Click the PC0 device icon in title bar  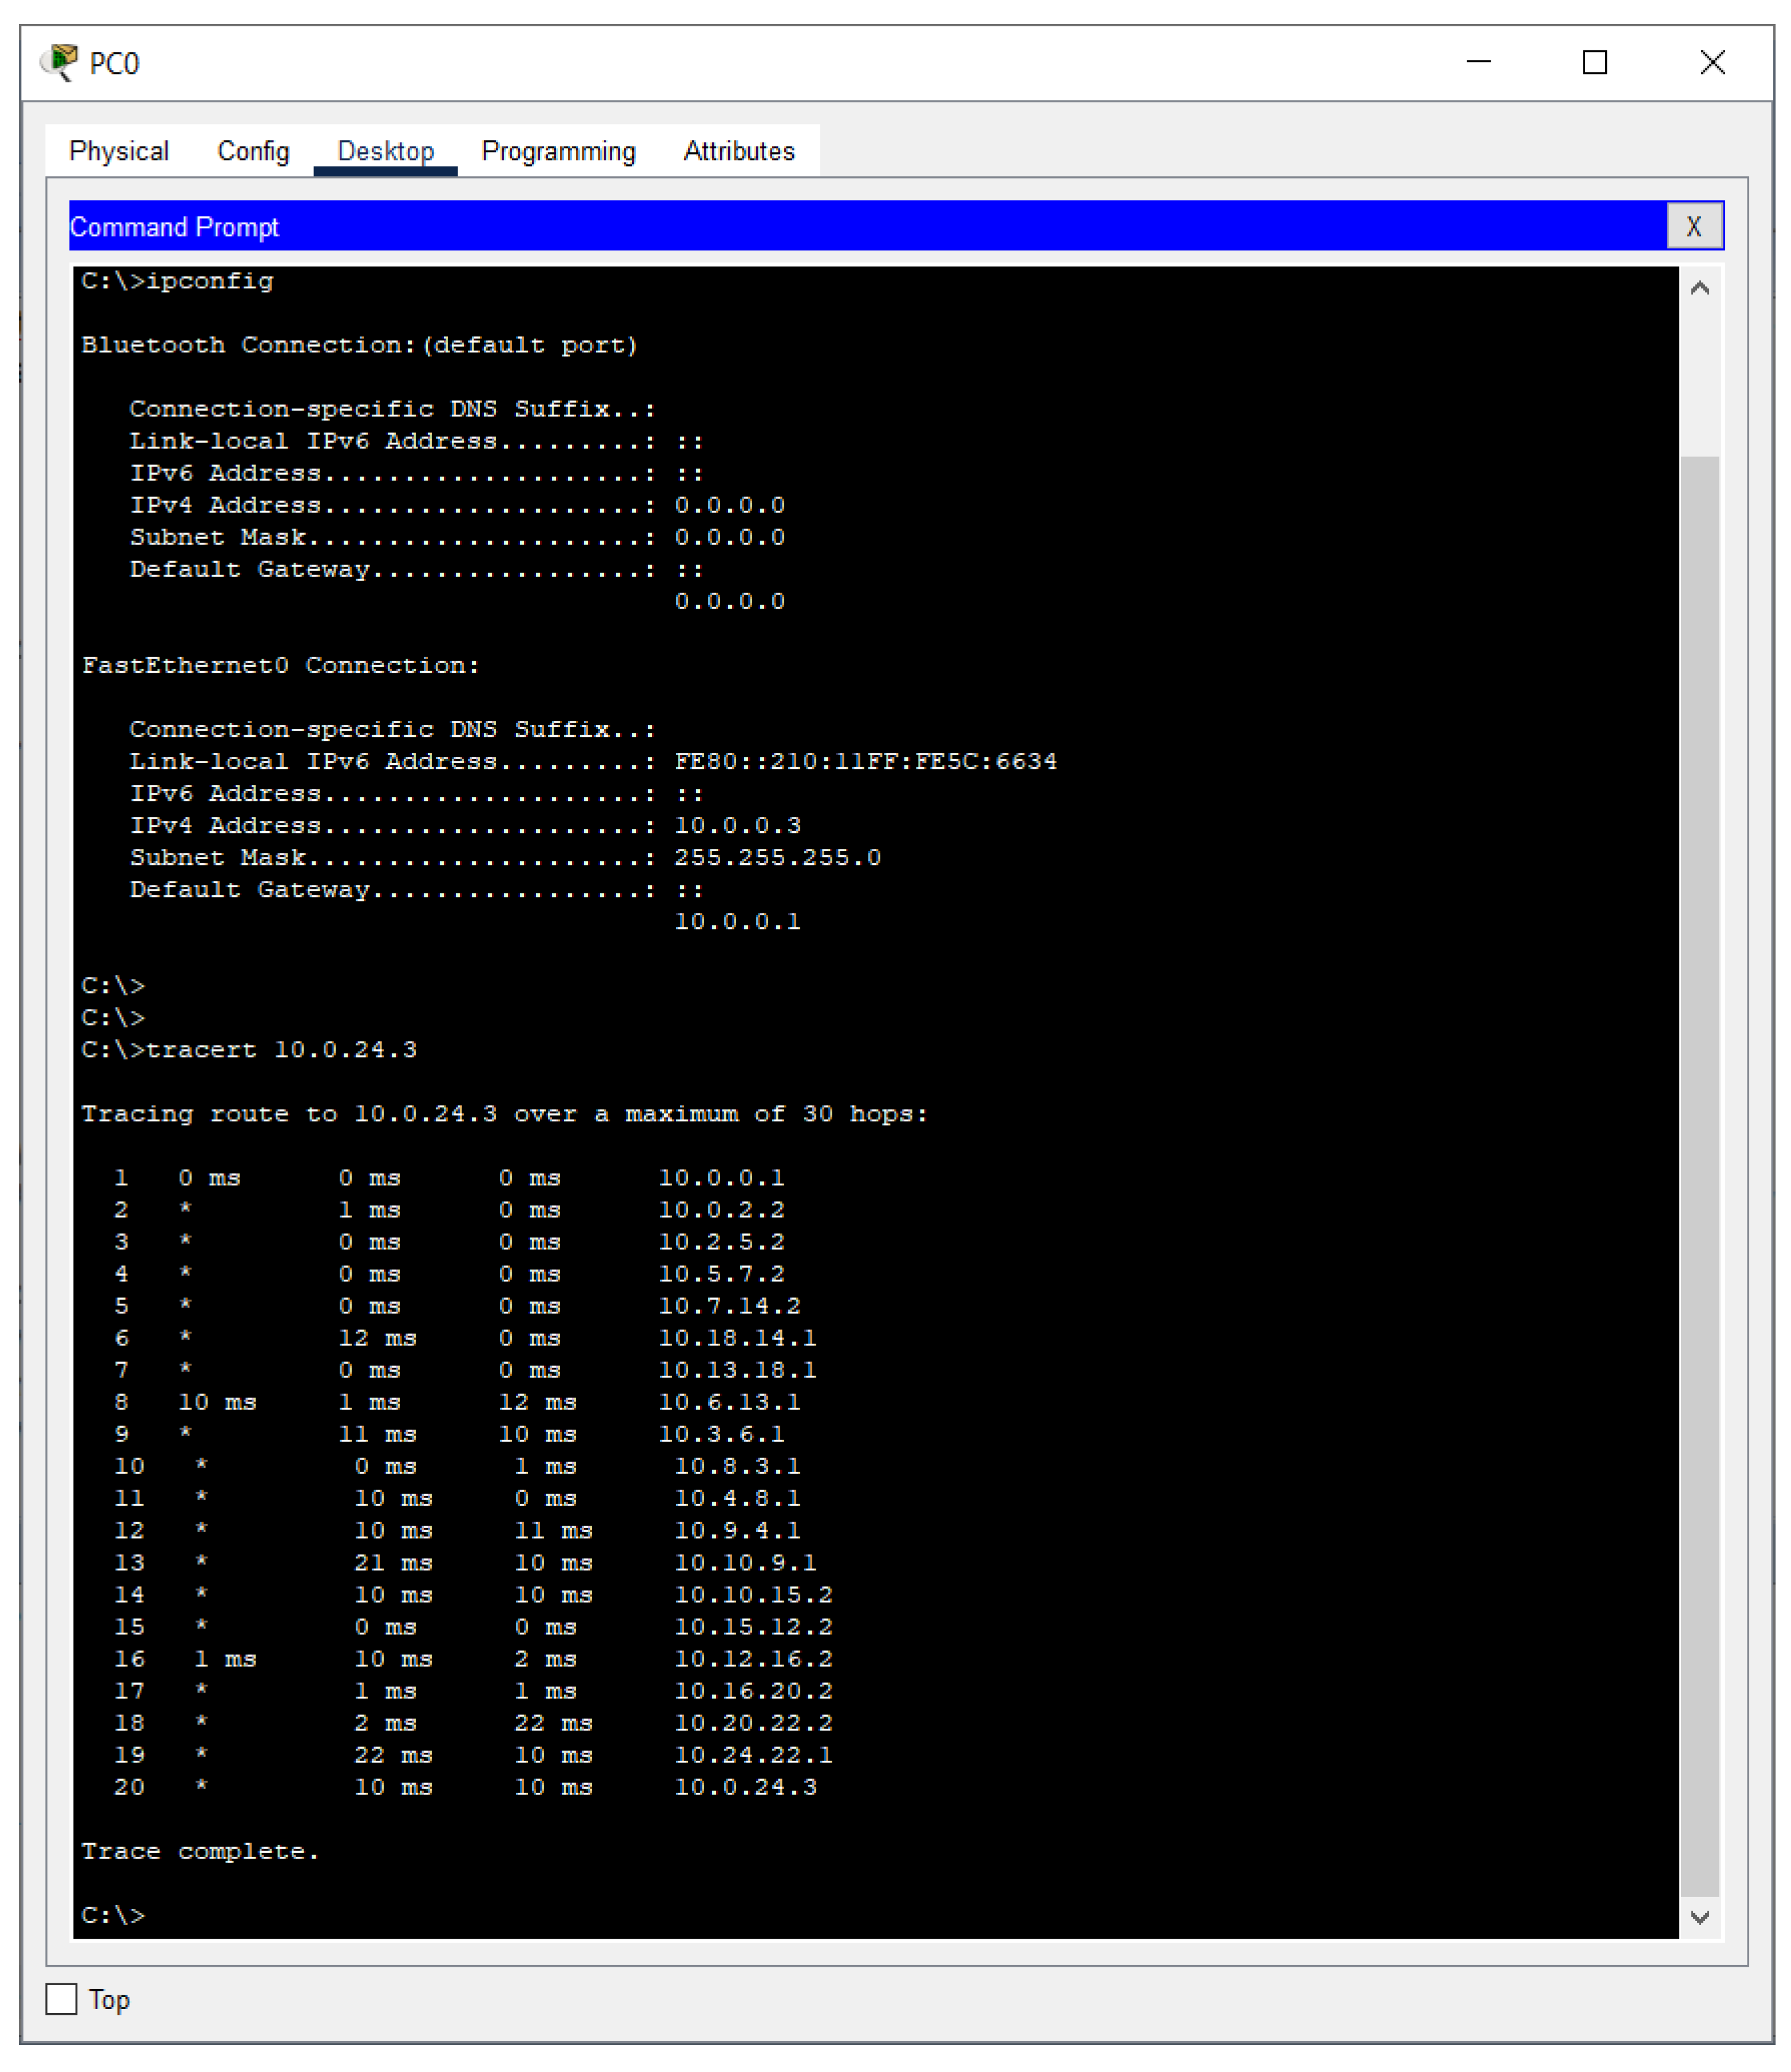(59, 62)
